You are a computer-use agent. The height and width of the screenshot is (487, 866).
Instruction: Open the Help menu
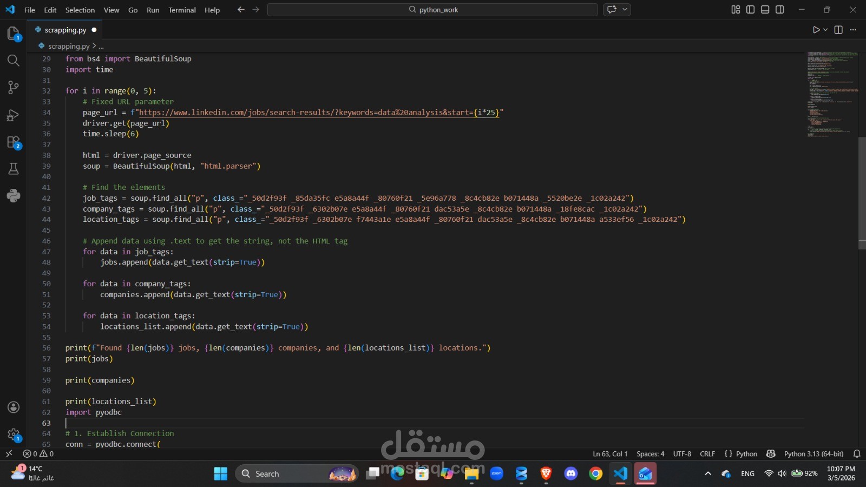click(x=212, y=10)
